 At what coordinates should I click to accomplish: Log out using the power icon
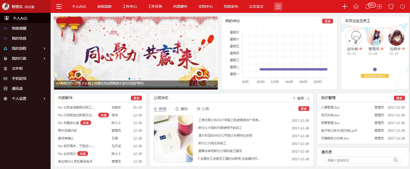(403, 6)
